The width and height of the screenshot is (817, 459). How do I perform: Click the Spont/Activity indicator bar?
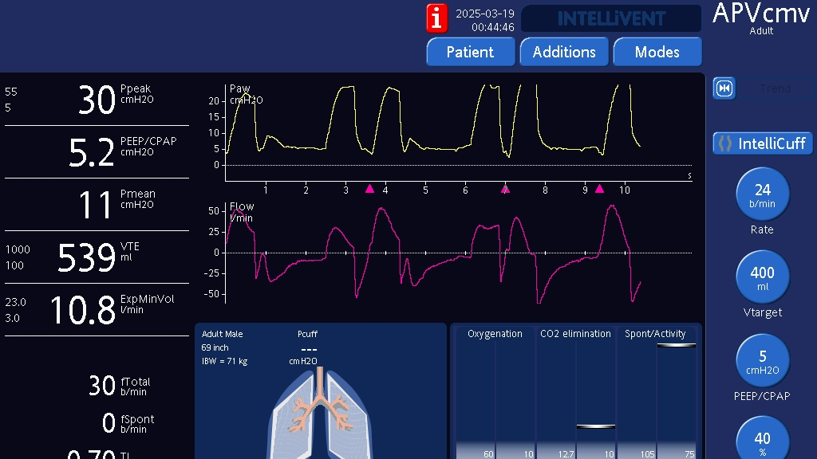[657, 394]
